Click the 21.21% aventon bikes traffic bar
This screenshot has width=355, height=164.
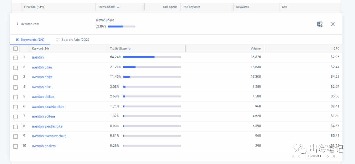point(152,67)
